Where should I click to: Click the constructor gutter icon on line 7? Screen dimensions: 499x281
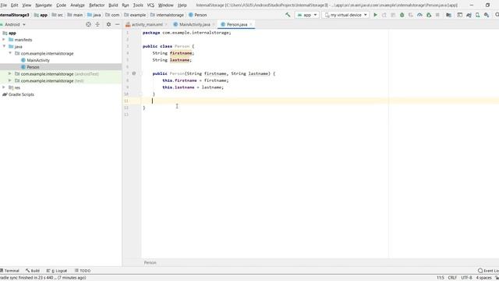coord(134,73)
